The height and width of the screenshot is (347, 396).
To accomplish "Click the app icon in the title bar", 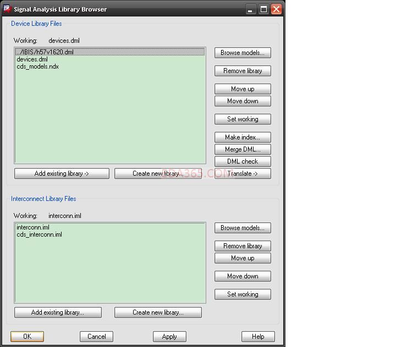I will point(7,9).
